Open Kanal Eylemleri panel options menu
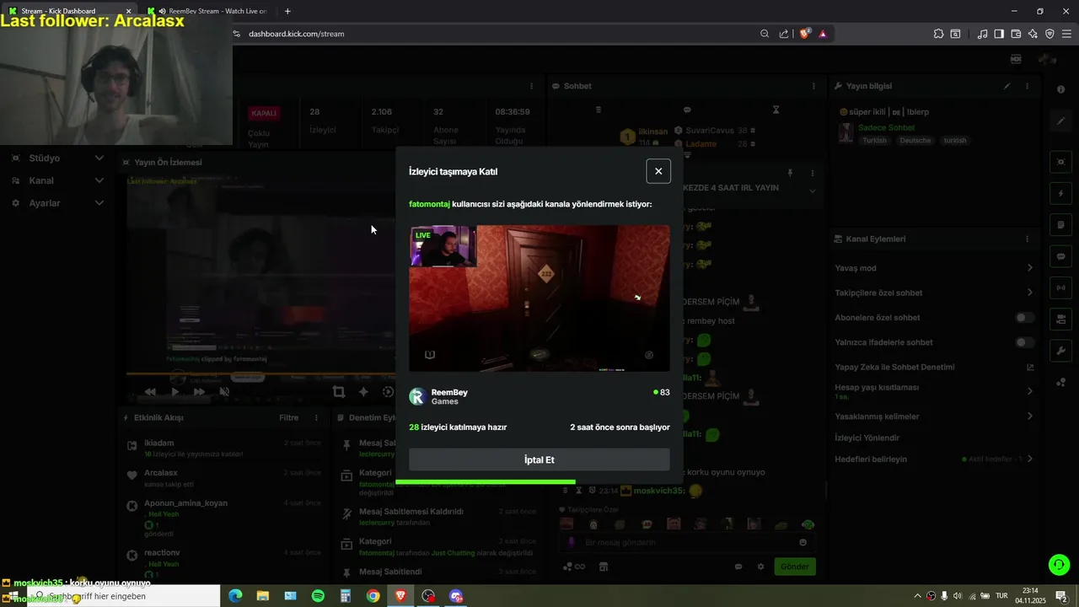1079x607 pixels. pyautogui.click(x=1027, y=239)
